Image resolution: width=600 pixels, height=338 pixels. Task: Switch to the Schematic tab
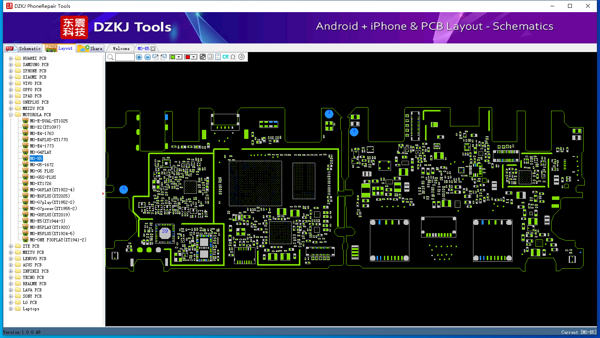coord(23,48)
